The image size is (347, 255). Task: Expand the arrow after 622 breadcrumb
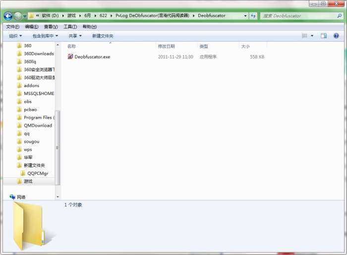pyautogui.click(x=111, y=16)
